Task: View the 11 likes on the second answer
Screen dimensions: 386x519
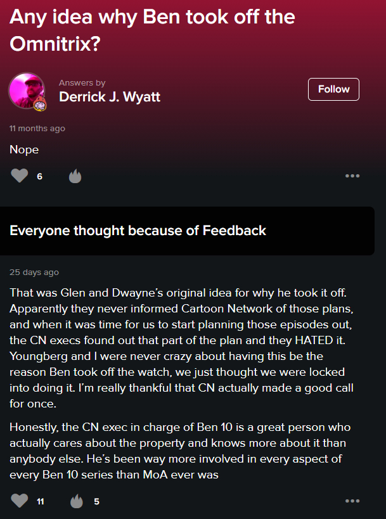Action: 40,502
